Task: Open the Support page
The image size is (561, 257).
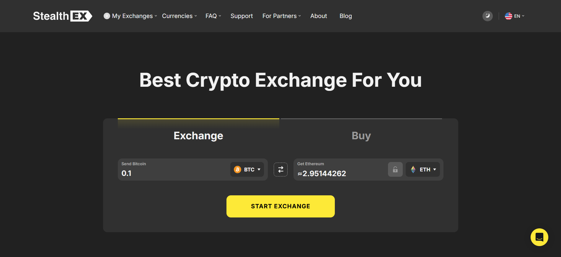Action: pos(242,16)
